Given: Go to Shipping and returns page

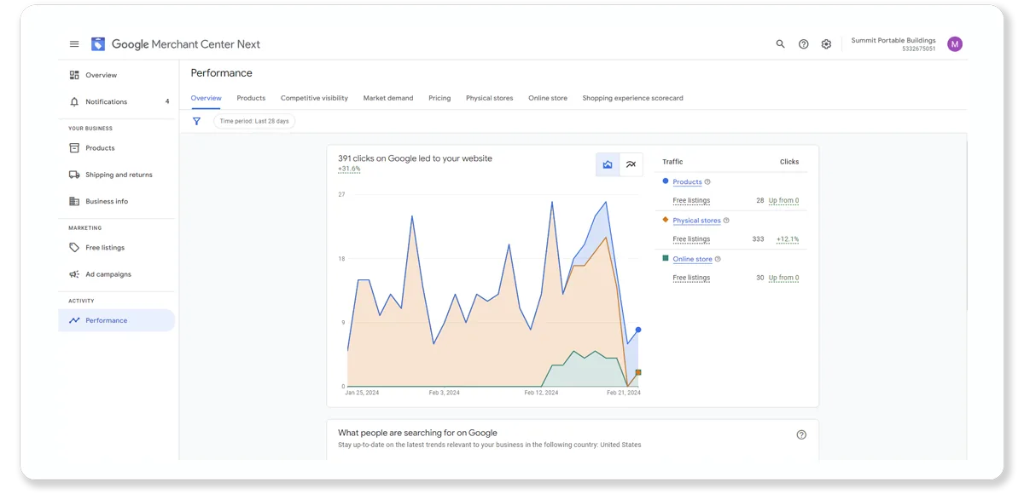Looking at the screenshot, I should [119, 175].
